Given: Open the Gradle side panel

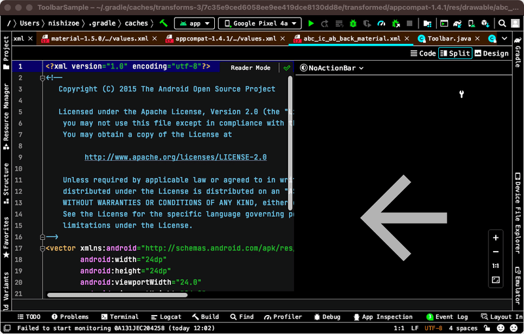Looking at the screenshot, I should click(x=517, y=52).
